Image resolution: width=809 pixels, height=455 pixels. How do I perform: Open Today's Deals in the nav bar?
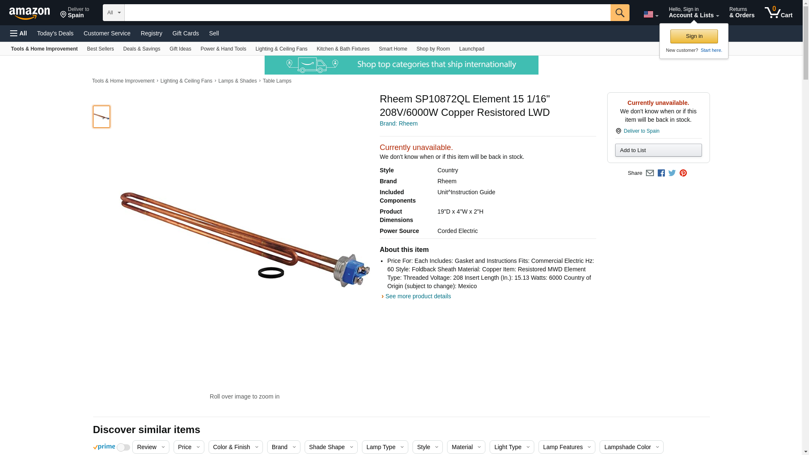pyautogui.click(x=55, y=33)
